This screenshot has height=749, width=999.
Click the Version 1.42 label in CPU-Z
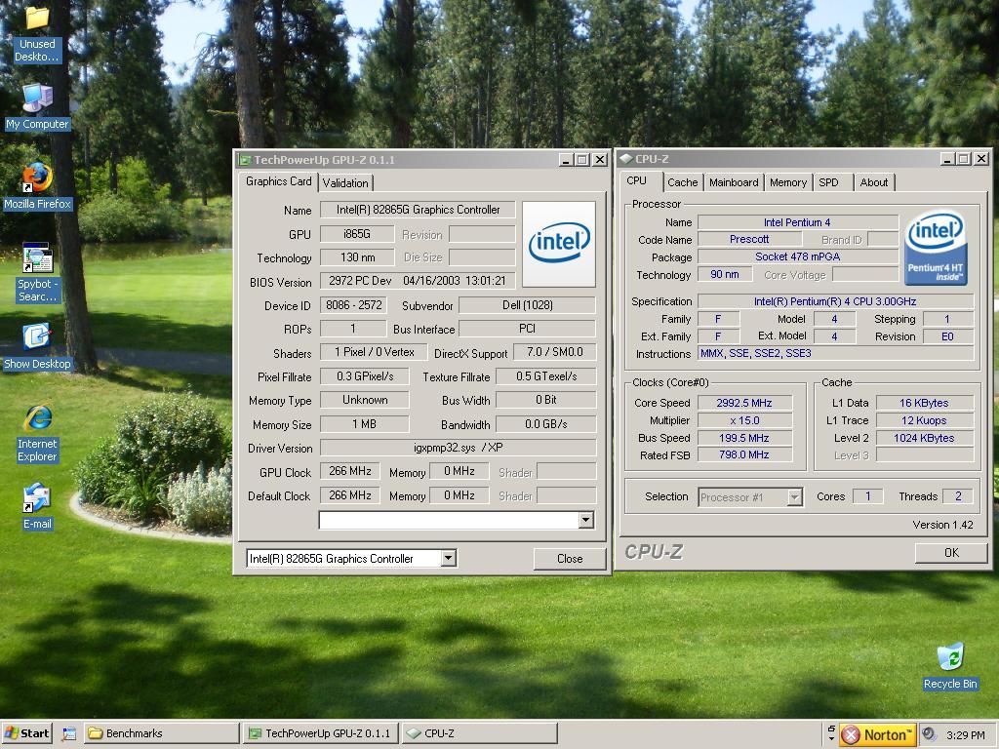coord(943,525)
